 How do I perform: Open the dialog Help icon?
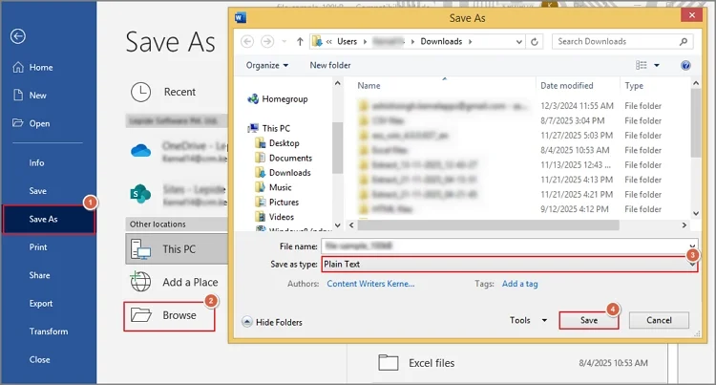[x=685, y=65]
